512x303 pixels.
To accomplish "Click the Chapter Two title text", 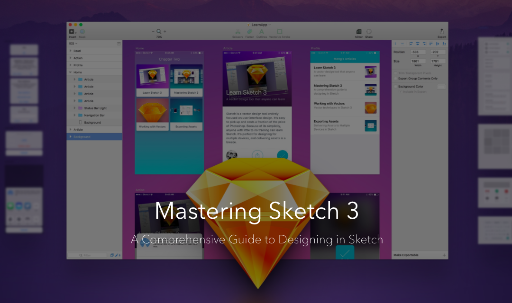I will (169, 59).
